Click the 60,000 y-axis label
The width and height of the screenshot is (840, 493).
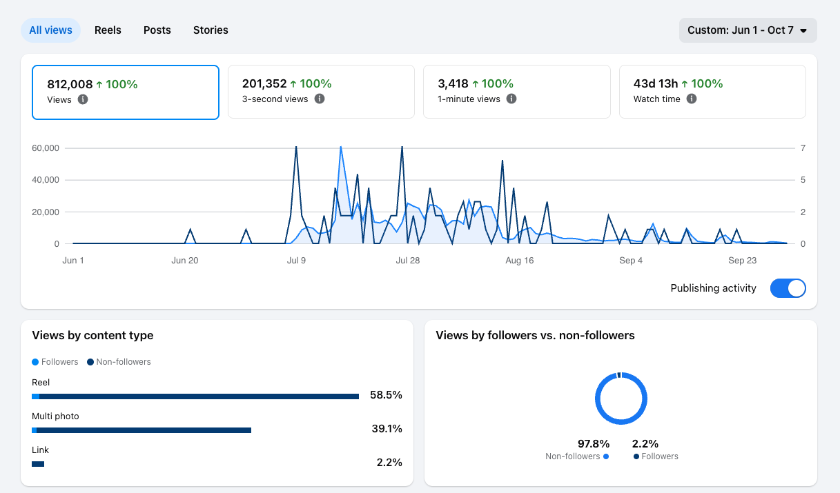tap(46, 148)
